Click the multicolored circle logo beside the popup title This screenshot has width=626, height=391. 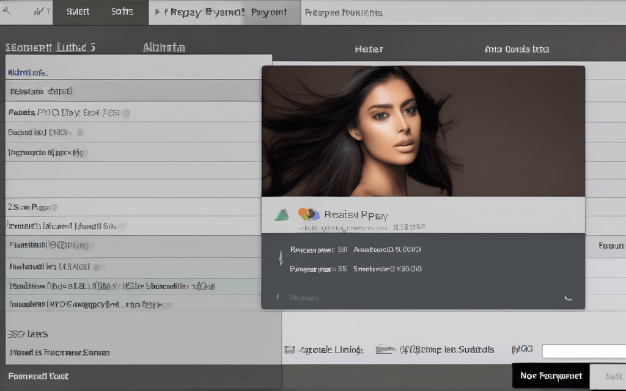pyautogui.click(x=309, y=214)
